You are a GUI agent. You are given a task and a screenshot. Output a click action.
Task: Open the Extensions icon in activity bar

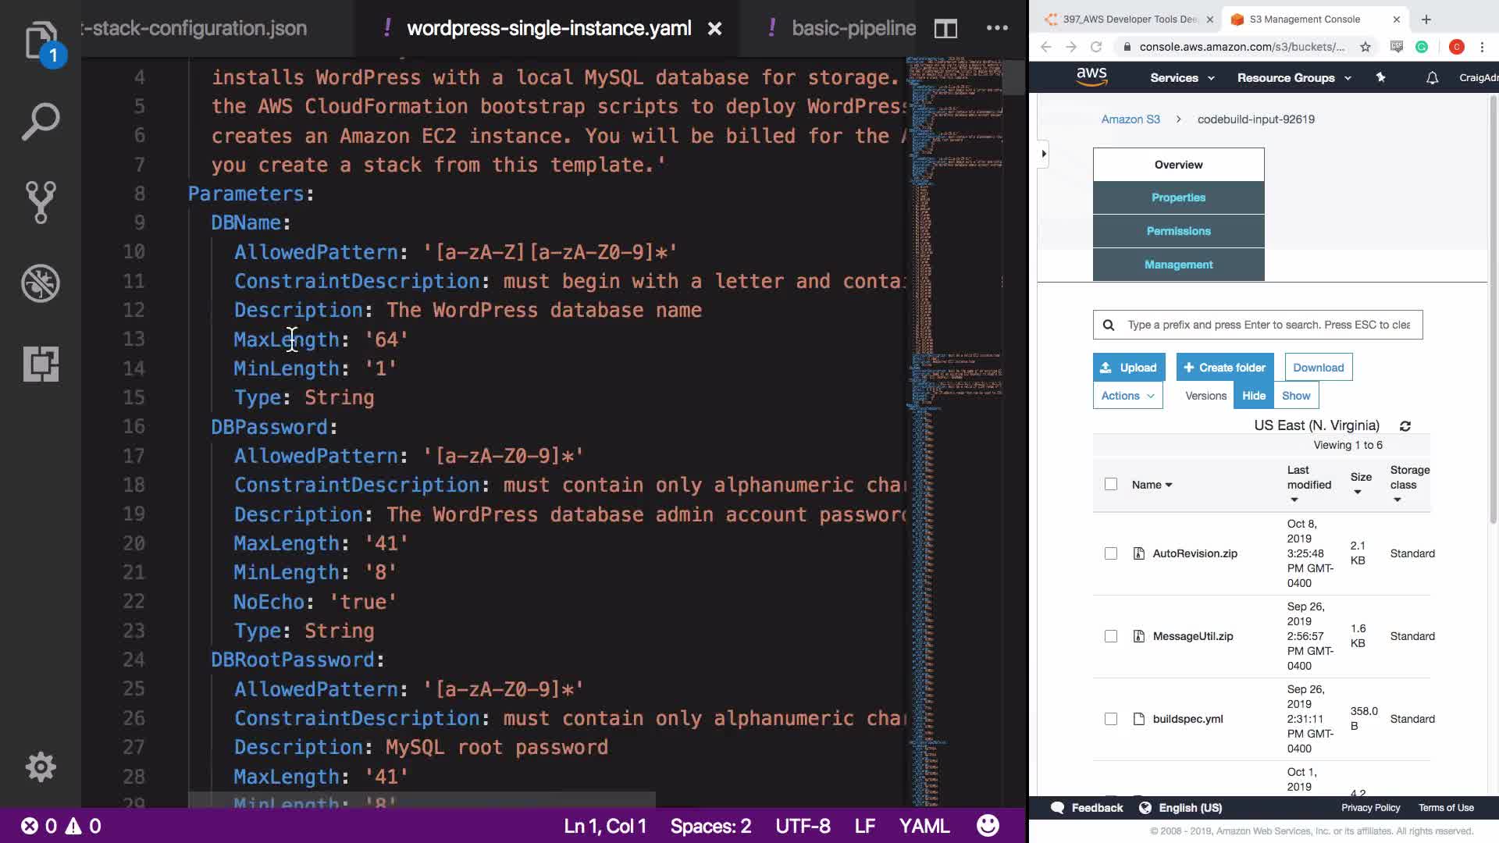pyautogui.click(x=41, y=364)
